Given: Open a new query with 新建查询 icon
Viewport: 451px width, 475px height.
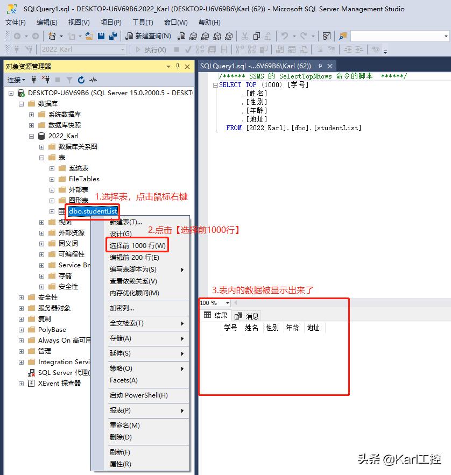Looking at the screenshot, I should tap(129, 36).
